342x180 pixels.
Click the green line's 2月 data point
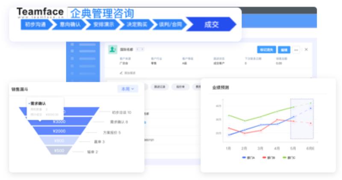pos(245,121)
